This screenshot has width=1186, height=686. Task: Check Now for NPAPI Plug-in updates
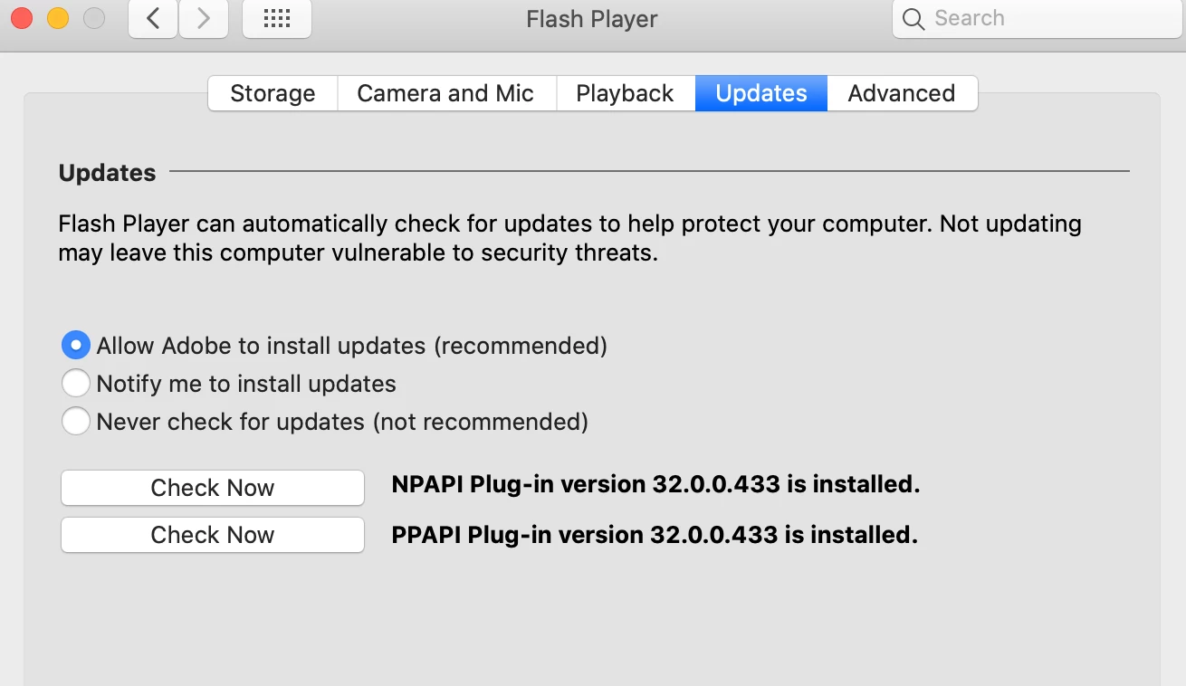pos(213,488)
